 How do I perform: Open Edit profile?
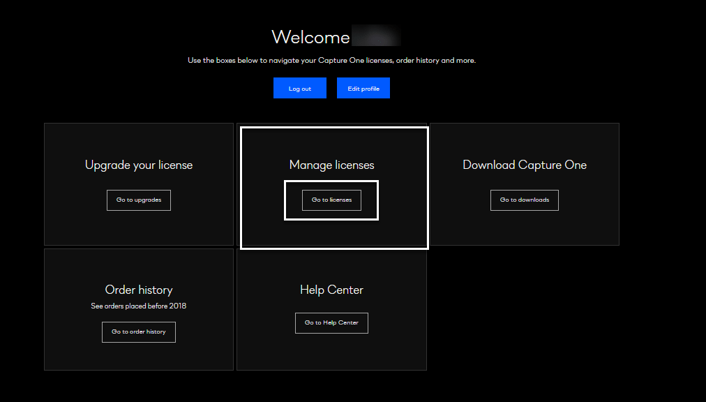(363, 88)
